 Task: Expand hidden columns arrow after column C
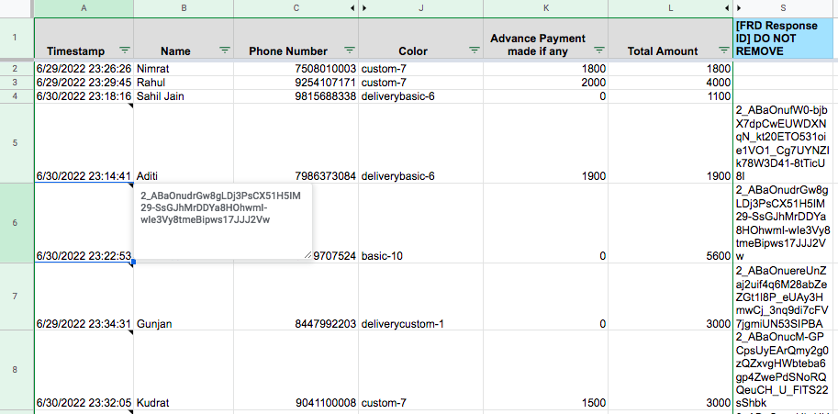(x=352, y=8)
